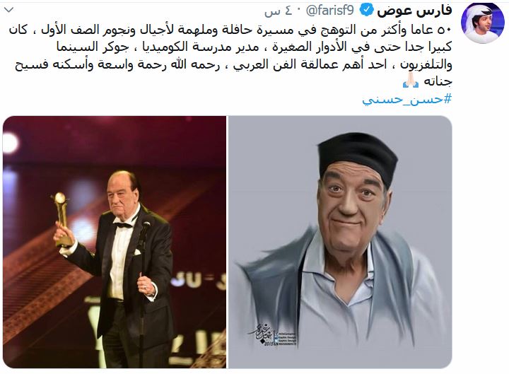
Task: Click the white pocket square in photo
Action: (x=137, y=252)
